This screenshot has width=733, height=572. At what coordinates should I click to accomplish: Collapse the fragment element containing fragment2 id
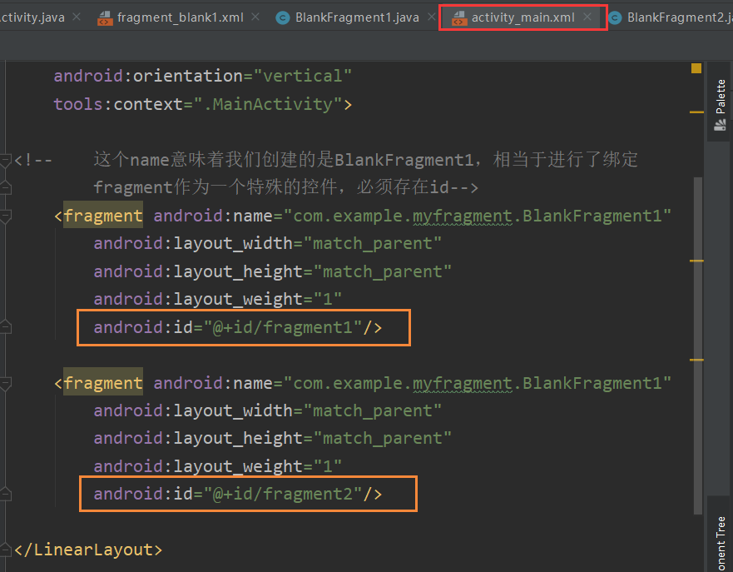click(x=5, y=384)
